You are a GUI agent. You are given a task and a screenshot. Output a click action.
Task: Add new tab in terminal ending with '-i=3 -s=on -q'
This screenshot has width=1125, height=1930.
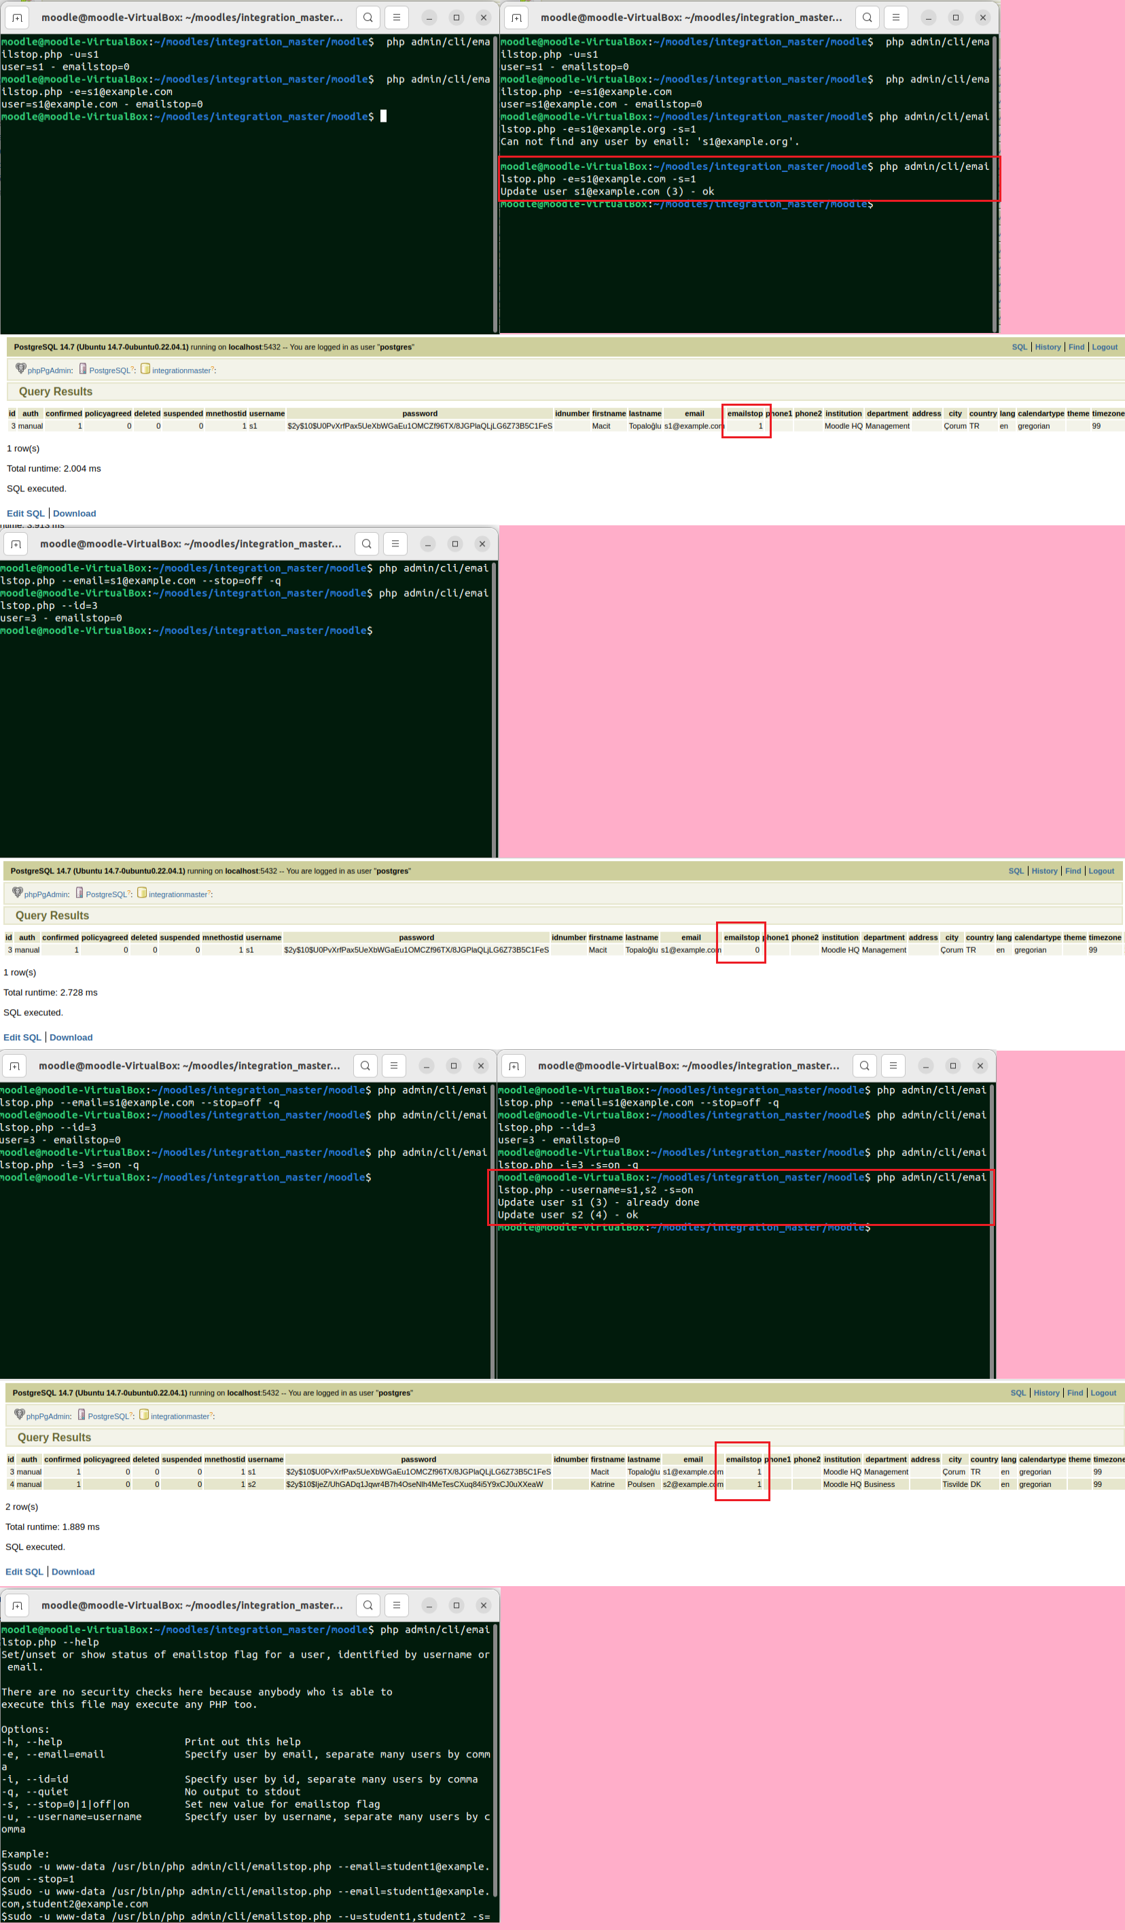(14, 1066)
